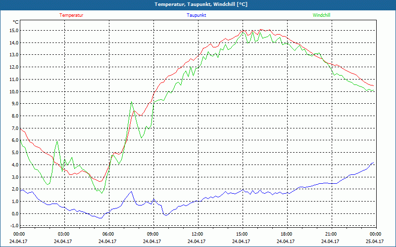The width and height of the screenshot is (396, 247).
Task: Click the 06:00 time axis label
Action: coord(108,234)
